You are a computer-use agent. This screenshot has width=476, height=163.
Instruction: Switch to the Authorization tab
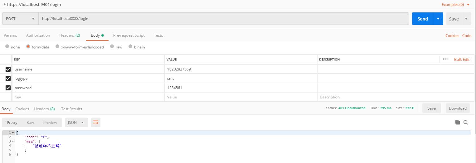tap(38, 35)
